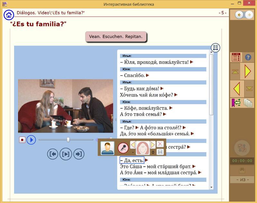Delete the recording with the red X
257x203 pixels.
point(160,144)
